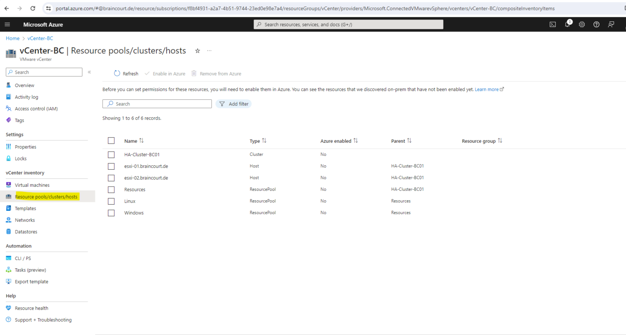The height and width of the screenshot is (335, 626).
Task: Open the Cloud Shell terminal
Action: [553, 24]
